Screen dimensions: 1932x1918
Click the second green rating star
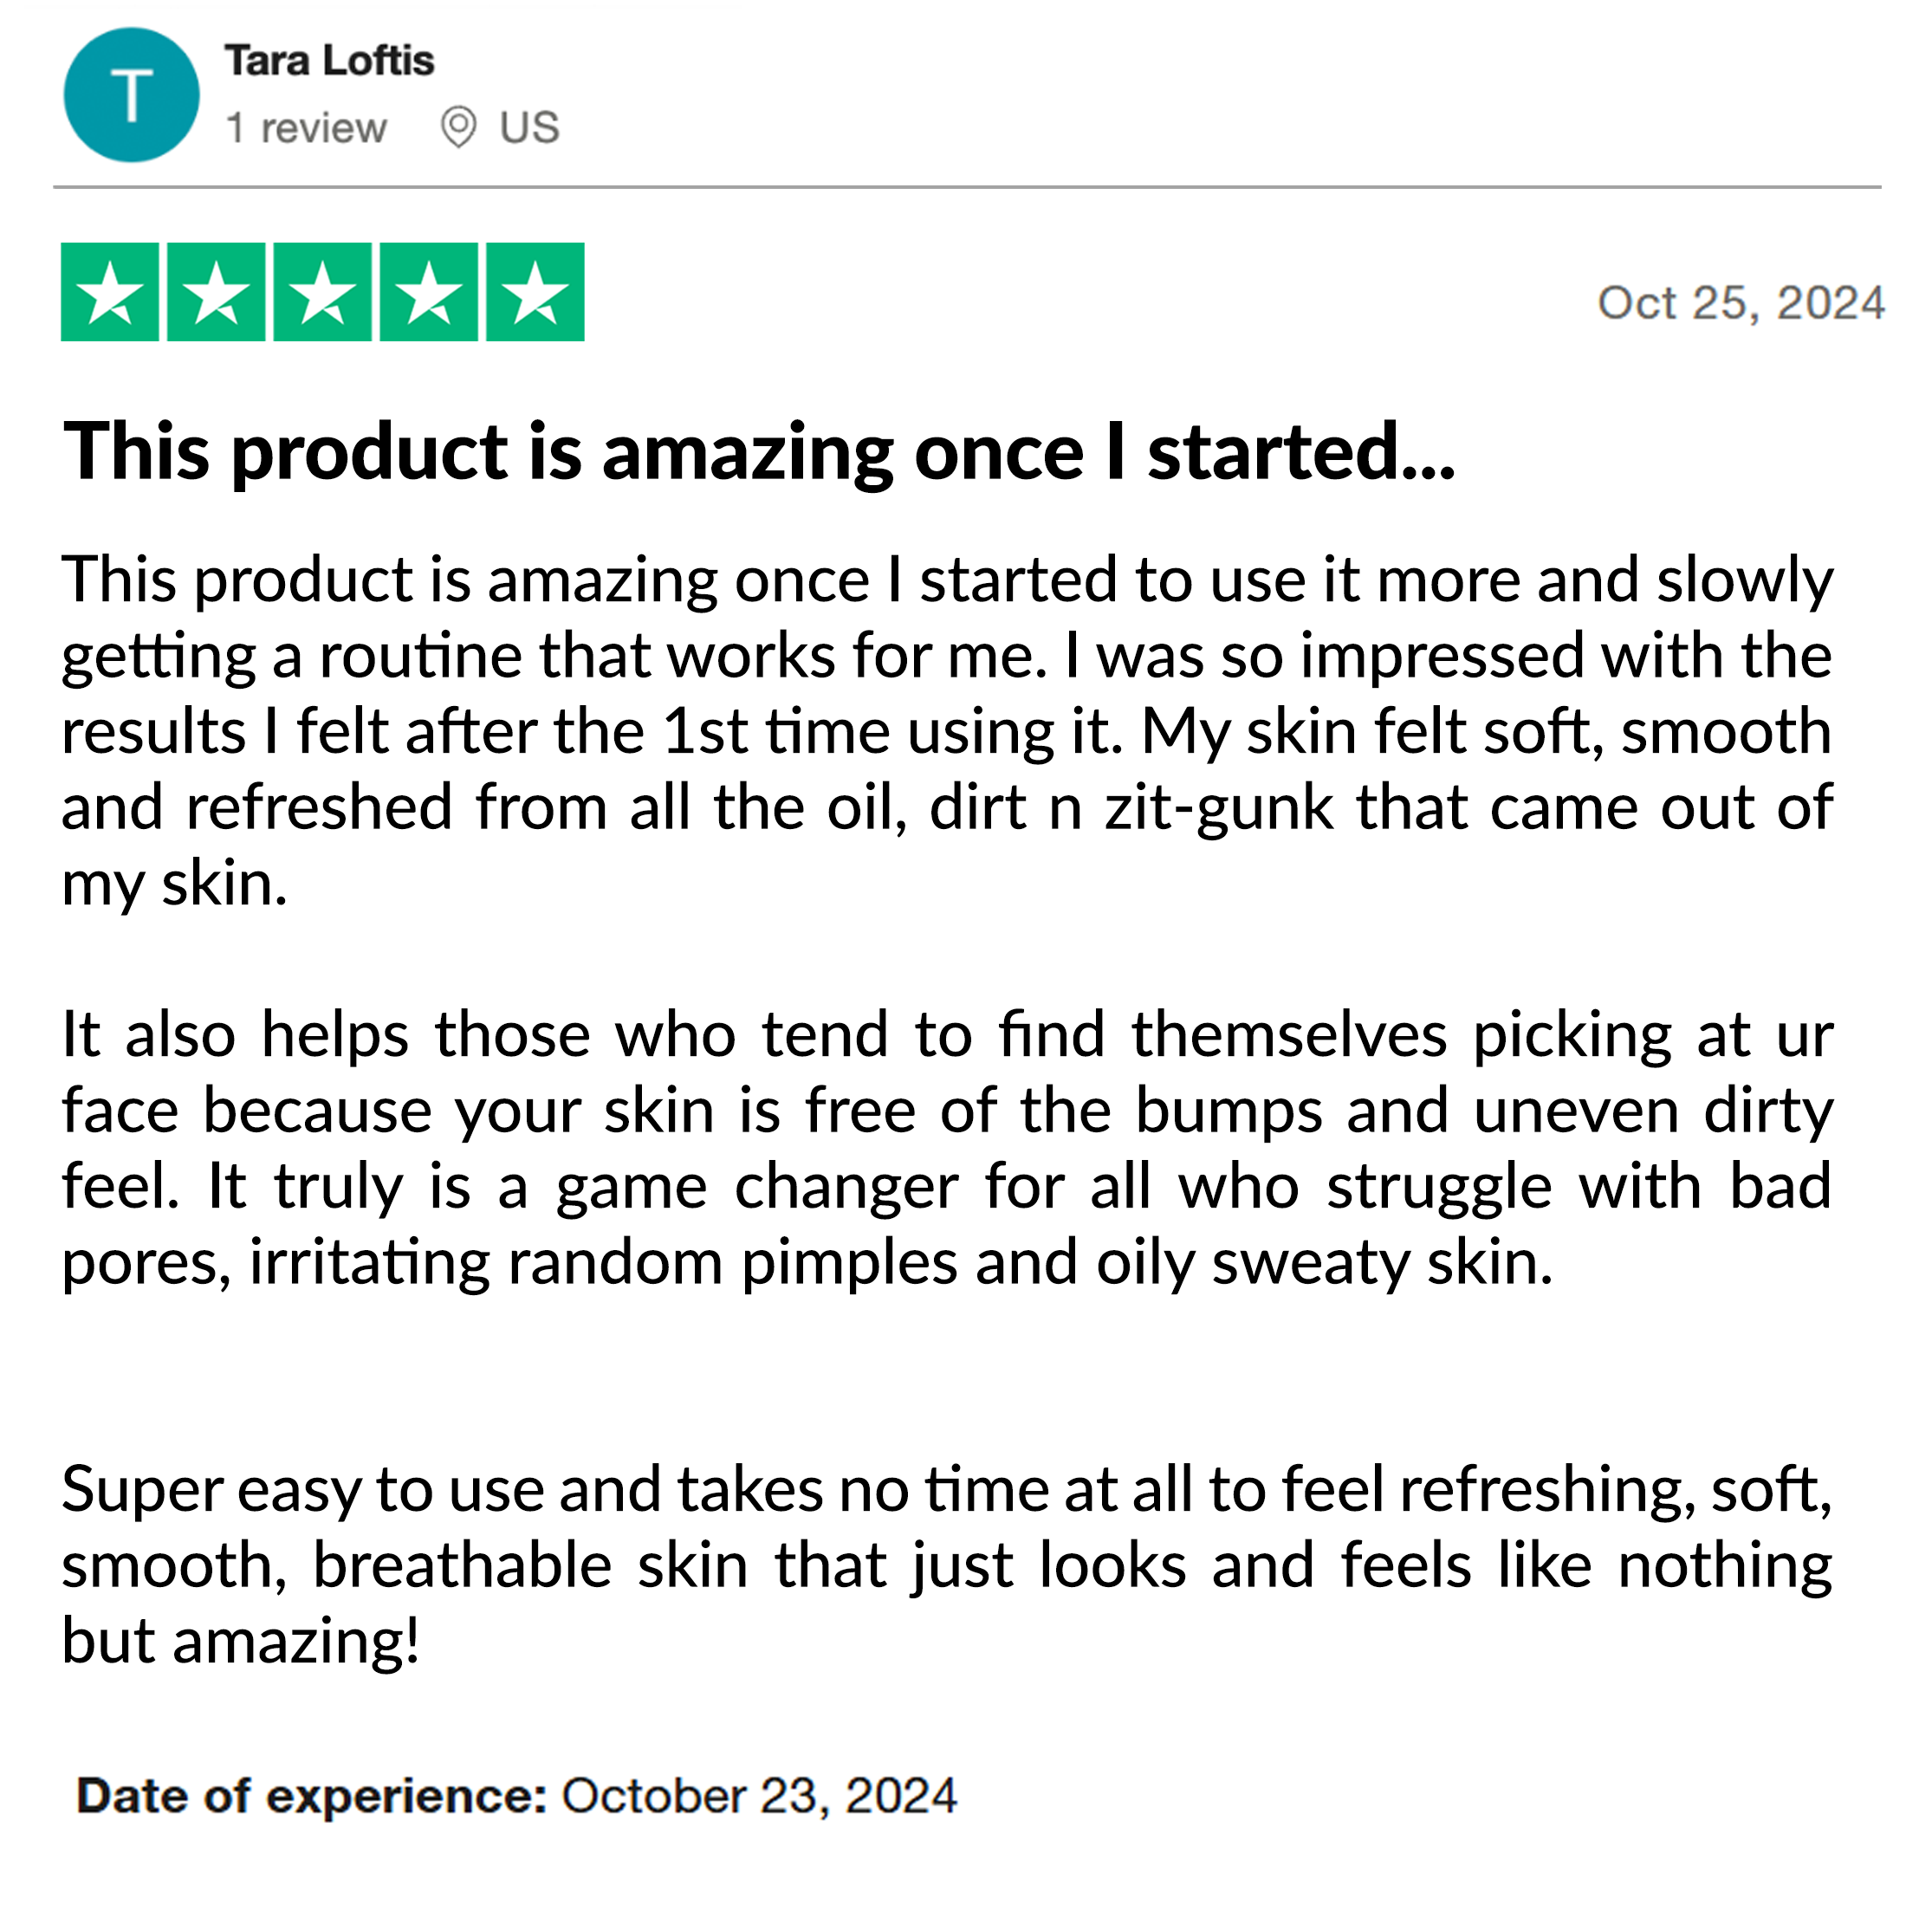(216, 292)
